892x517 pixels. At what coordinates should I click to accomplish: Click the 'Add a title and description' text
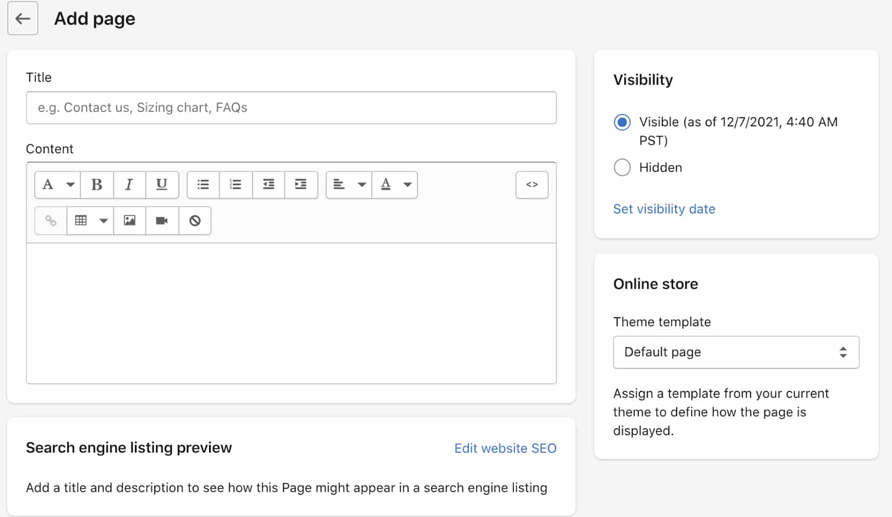coord(287,488)
